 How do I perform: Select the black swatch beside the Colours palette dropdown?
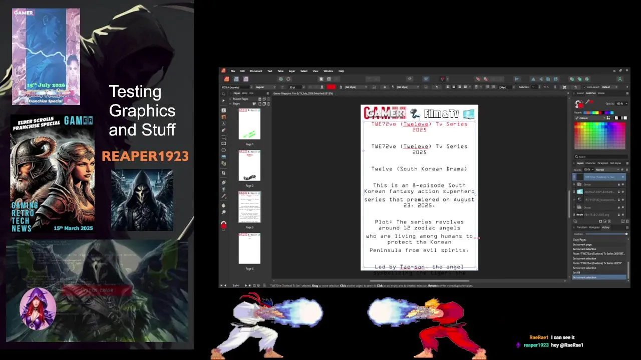[x=619, y=118]
